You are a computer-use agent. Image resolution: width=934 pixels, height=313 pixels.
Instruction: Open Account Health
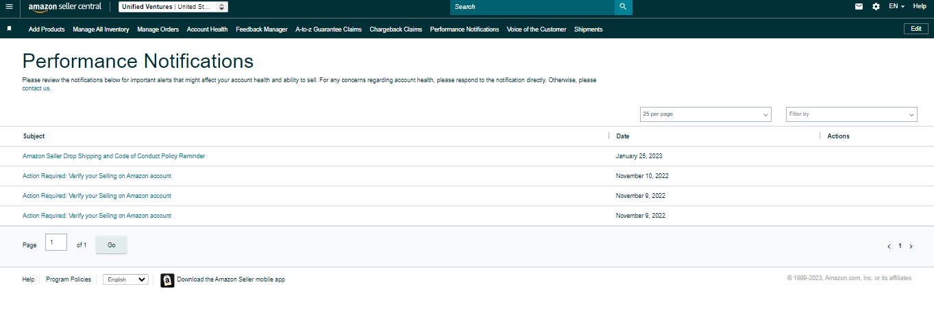[207, 29]
